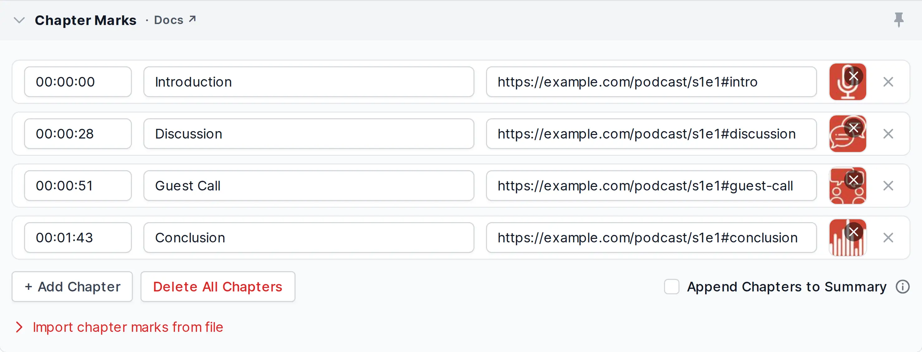Pin the Chapter Marks section
This screenshot has width=922, height=352.
click(898, 20)
